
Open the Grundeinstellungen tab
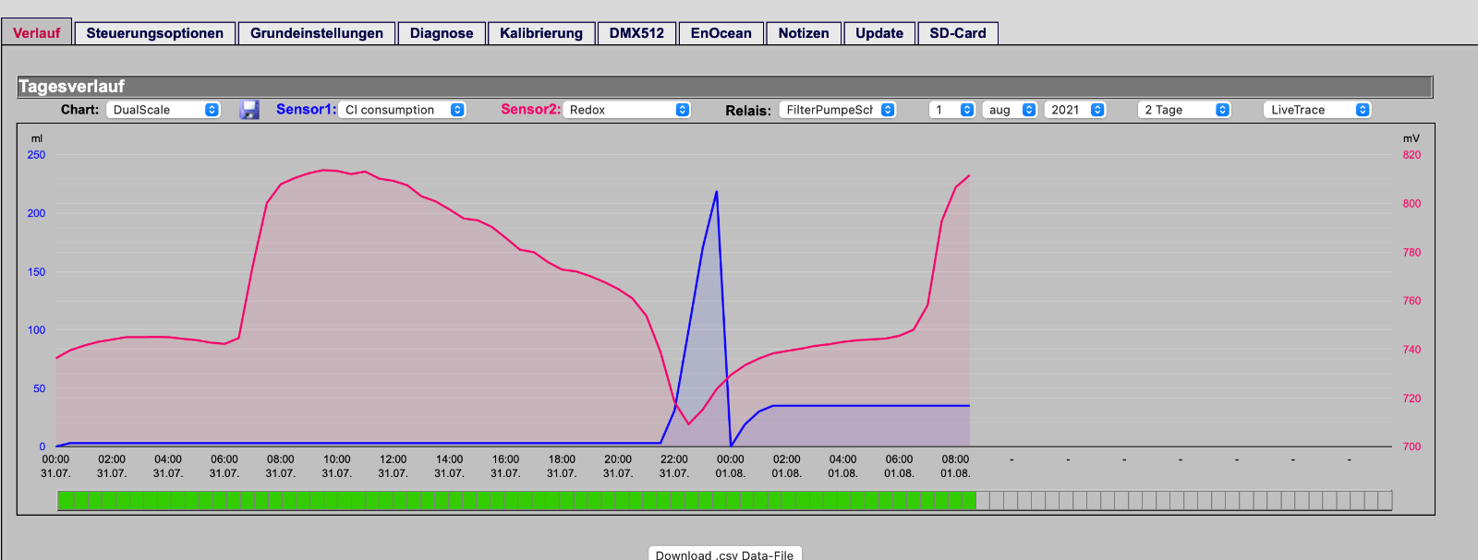(317, 33)
